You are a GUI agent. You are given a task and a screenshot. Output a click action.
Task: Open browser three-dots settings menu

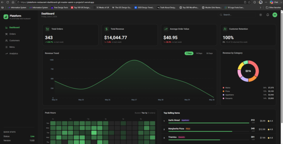click(266, 2)
